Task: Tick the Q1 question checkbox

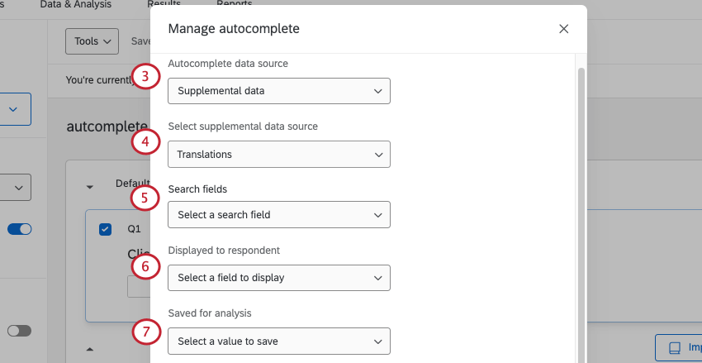Action: 105,229
